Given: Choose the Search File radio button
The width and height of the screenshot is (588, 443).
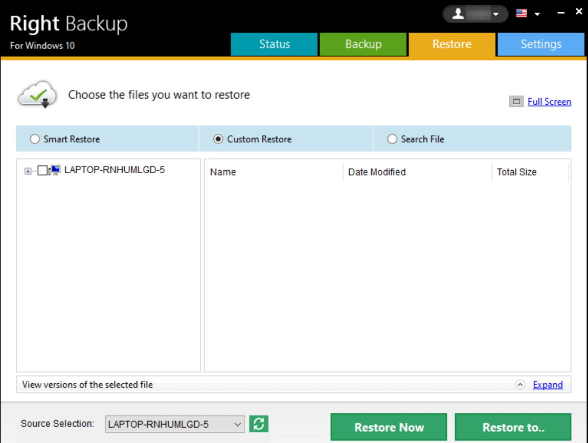Looking at the screenshot, I should coord(392,139).
